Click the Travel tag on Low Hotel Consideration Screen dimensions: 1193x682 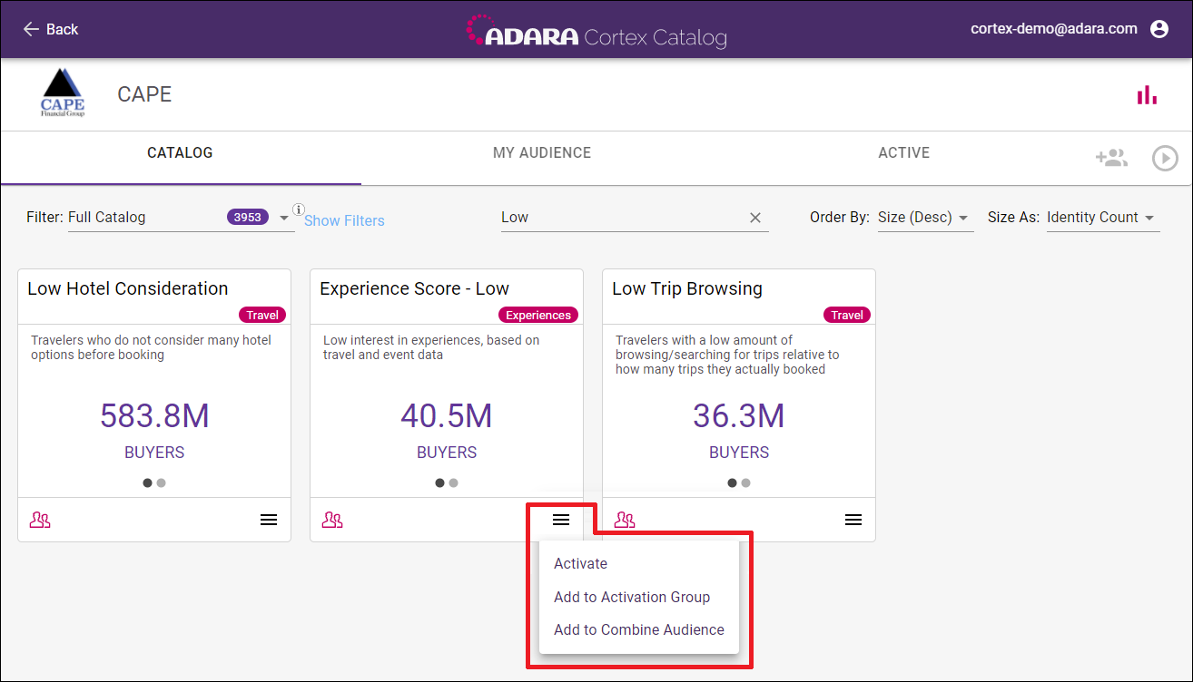click(x=262, y=315)
